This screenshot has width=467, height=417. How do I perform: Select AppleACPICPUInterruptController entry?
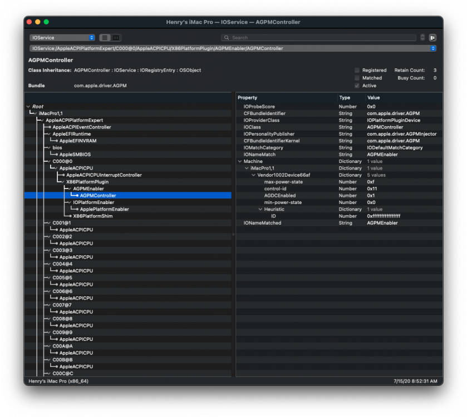point(104,175)
